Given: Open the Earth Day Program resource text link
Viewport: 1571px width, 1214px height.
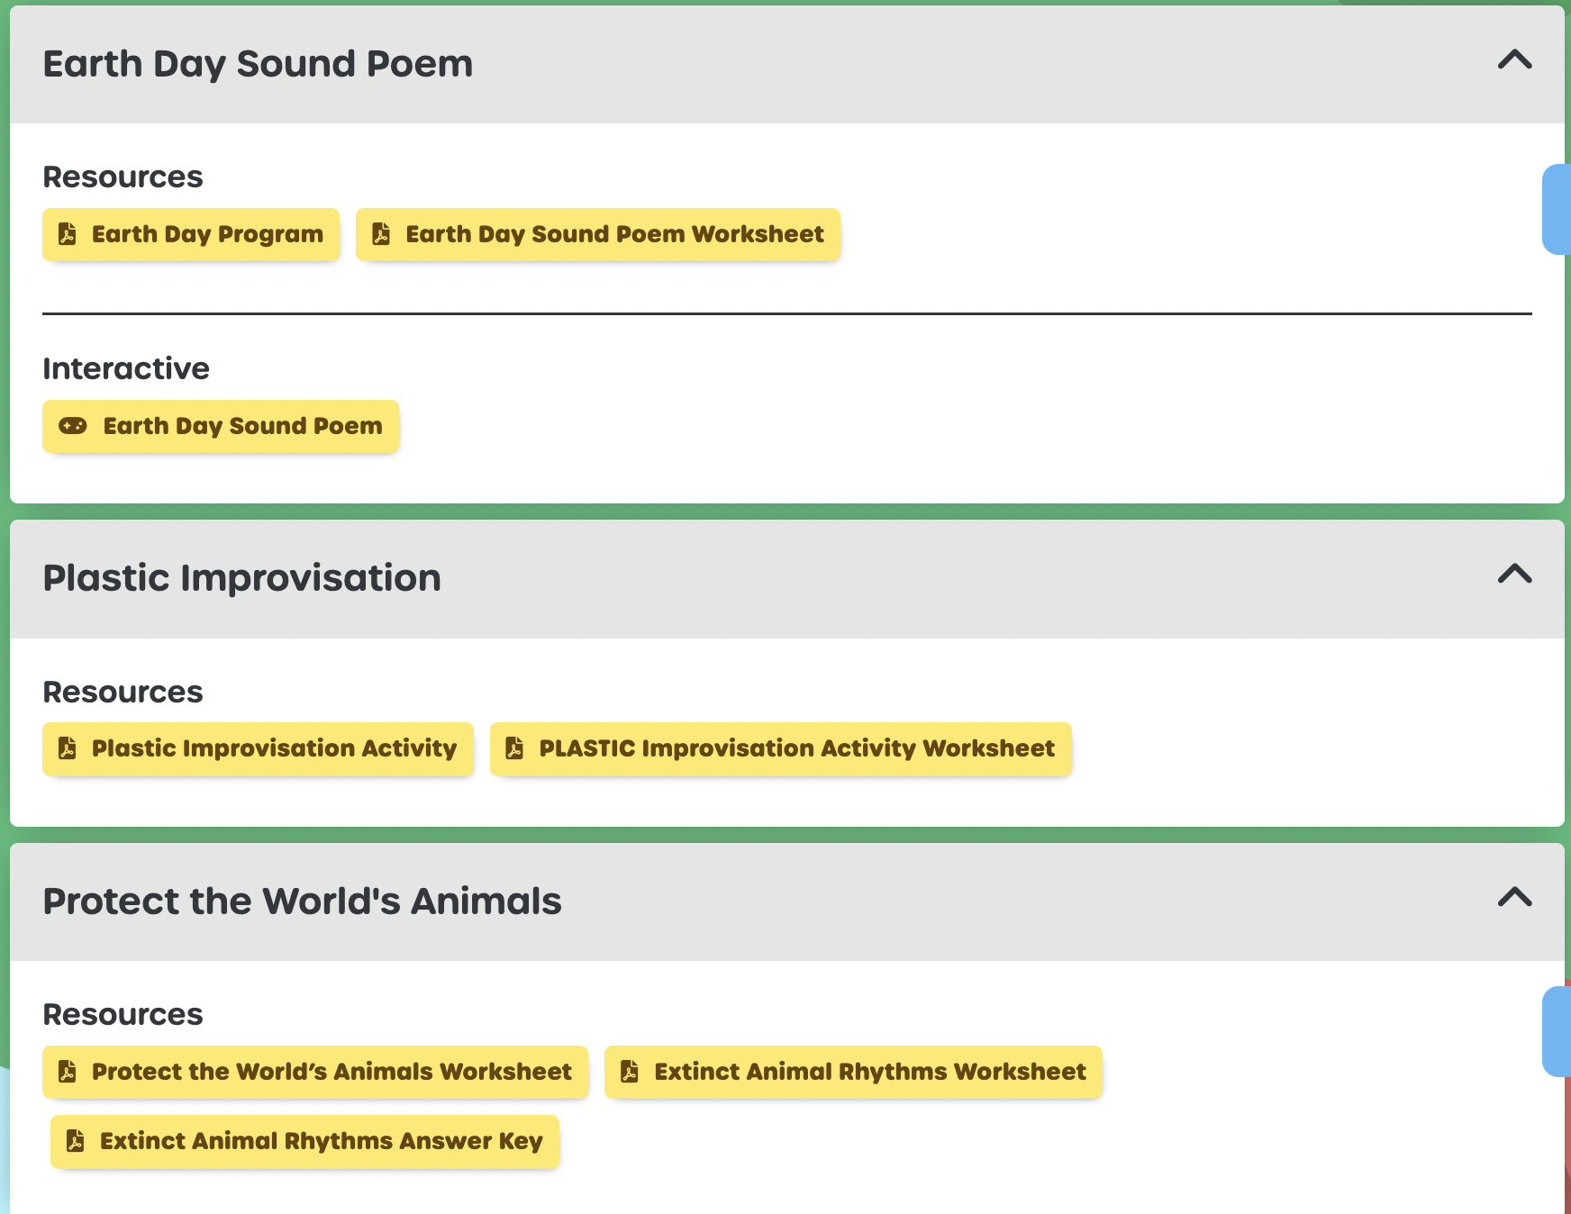Looking at the screenshot, I should point(207,234).
